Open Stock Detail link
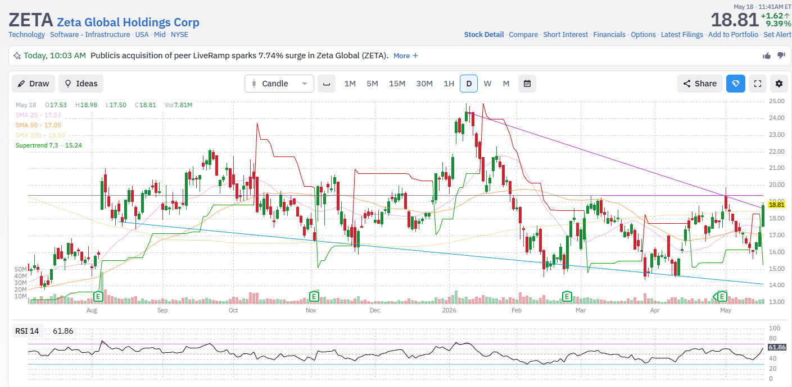The width and height of the screenshot is (792, 387). click(x=484, y=35)
